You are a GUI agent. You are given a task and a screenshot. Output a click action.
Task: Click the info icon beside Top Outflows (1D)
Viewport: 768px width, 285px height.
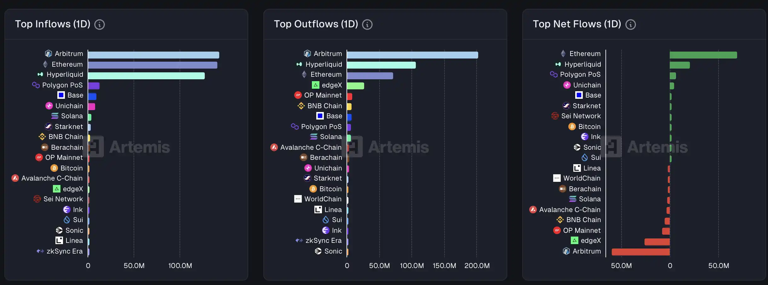point(367,25)
